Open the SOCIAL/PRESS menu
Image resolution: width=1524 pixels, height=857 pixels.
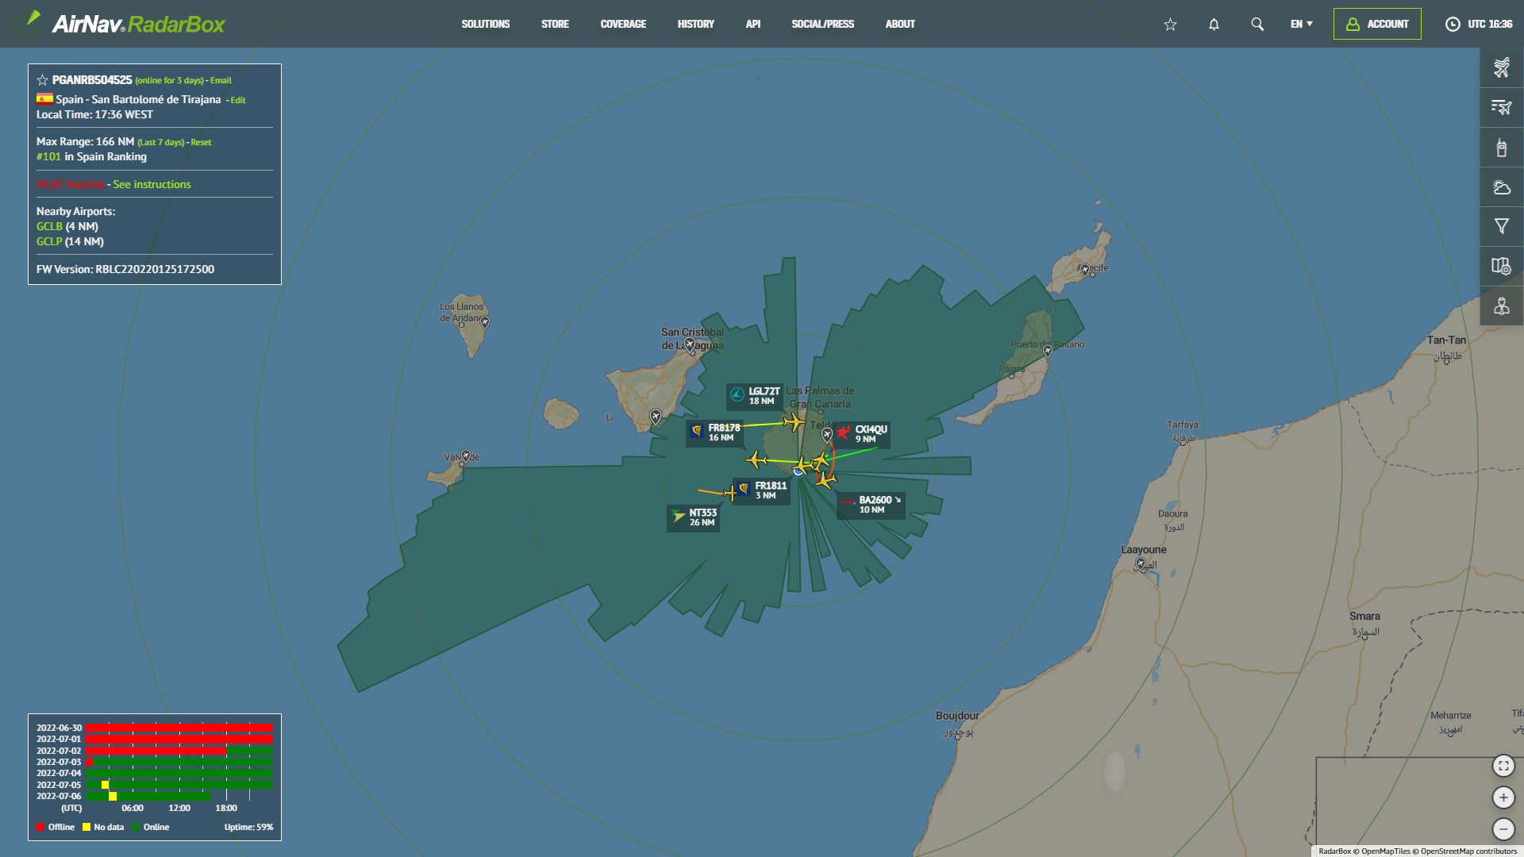click(823, 25)
